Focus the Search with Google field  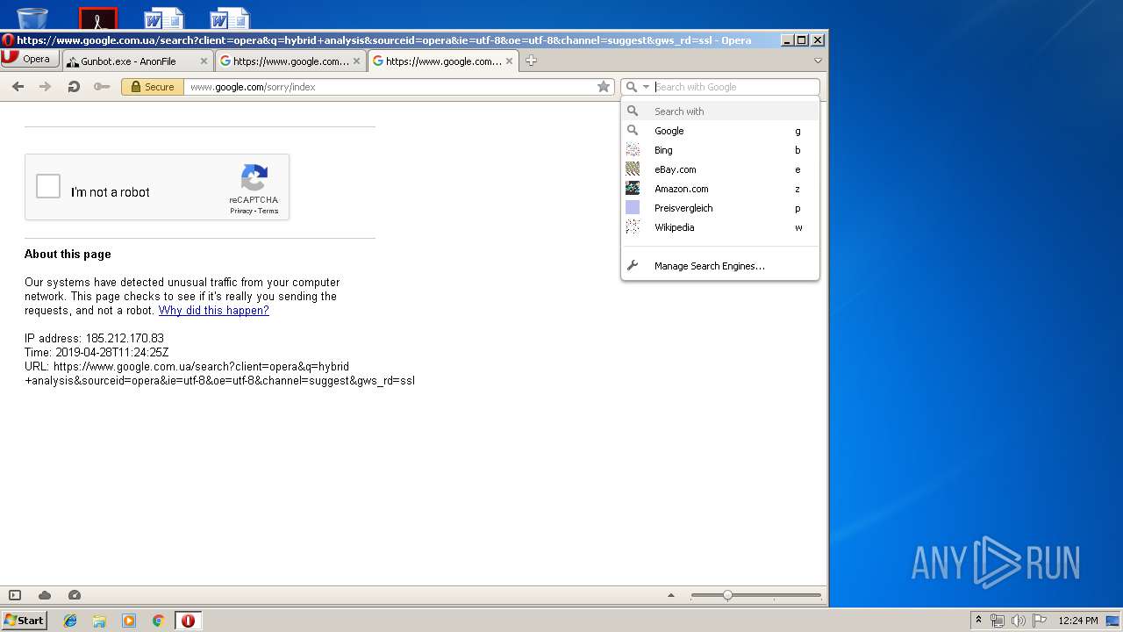coord(735,87)
